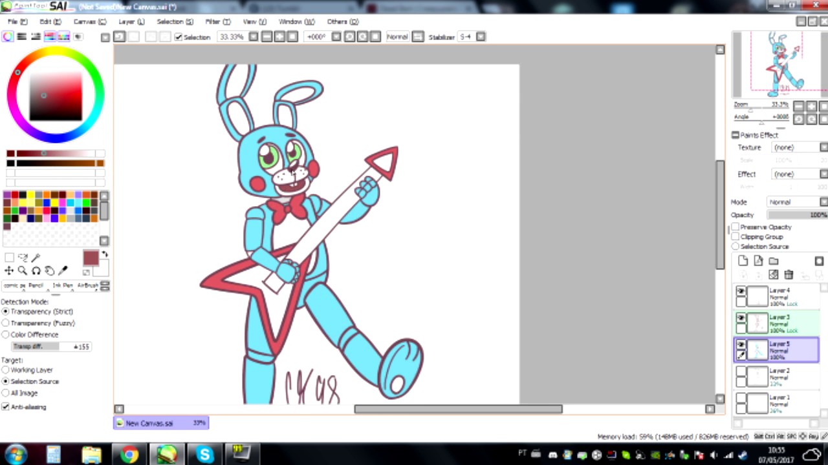Select the rectangular selection tool
The width and height of the screenshot is (828, 465).
pyautogui.click(x=9, y=258)
